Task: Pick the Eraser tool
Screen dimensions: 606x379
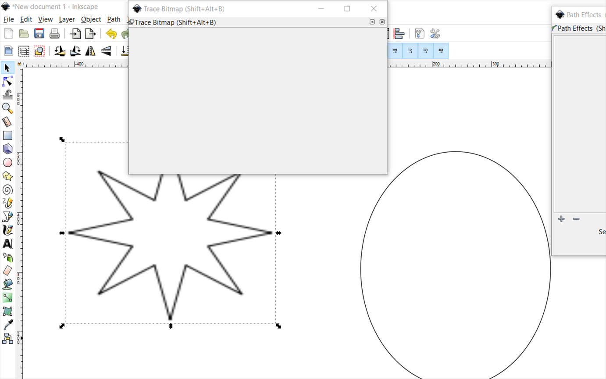Action: coord(7,270)
